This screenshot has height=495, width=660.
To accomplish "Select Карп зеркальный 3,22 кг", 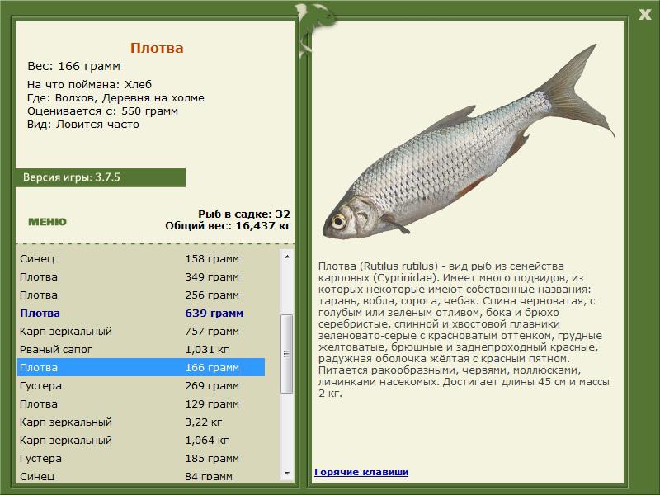I will pyautogui.click(x=140, y=422).
